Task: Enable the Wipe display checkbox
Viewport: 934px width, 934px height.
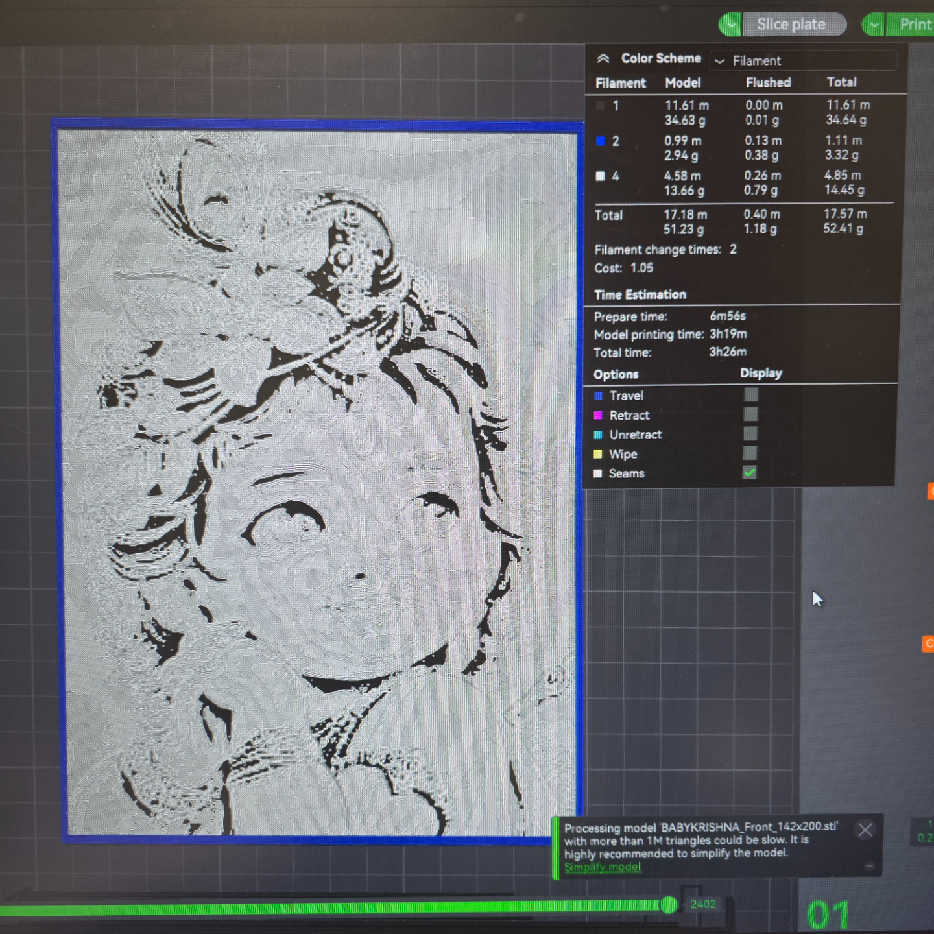Action: pyautogui.click(x=750, y=453)
